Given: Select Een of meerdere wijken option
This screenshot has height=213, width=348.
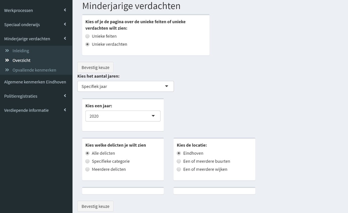Looking at the screenshot, I should (x=179, y=169).
